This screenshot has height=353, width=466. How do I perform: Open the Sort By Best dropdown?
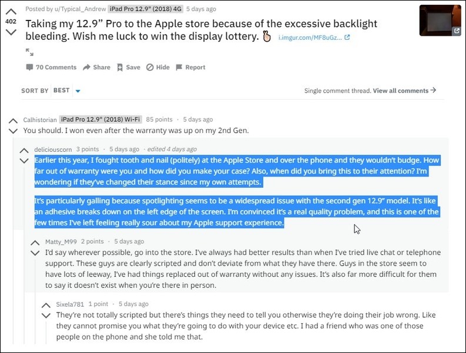pyautogui.click(x=67, y=90)
